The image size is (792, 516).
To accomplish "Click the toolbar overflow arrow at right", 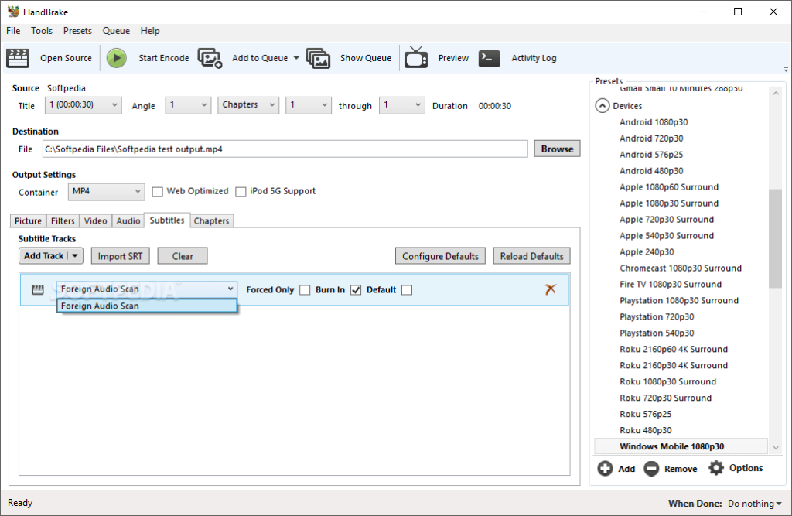I will (786, 69).
